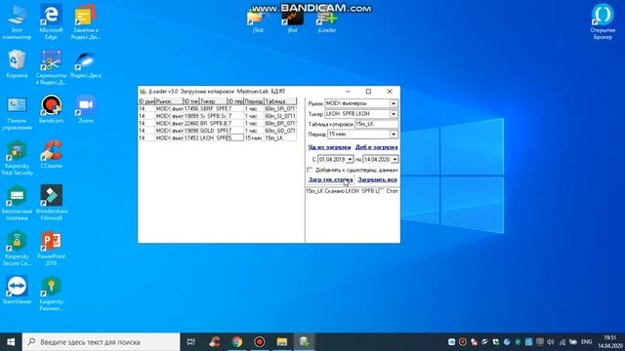Click the jLoader taskbar button
The height and width of the screenshot is (351, 625).
click(304, 342)
